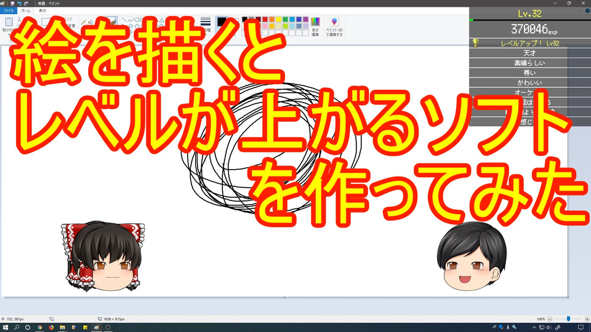591x332 pixels.
Task: Choose the Oval shape
Action: click(137, 20)
